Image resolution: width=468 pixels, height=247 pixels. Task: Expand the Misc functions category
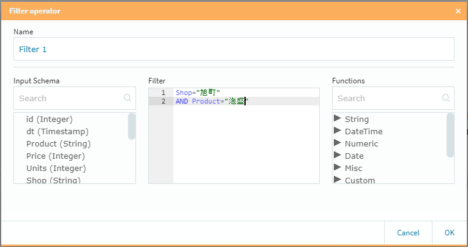click(338, 167)
